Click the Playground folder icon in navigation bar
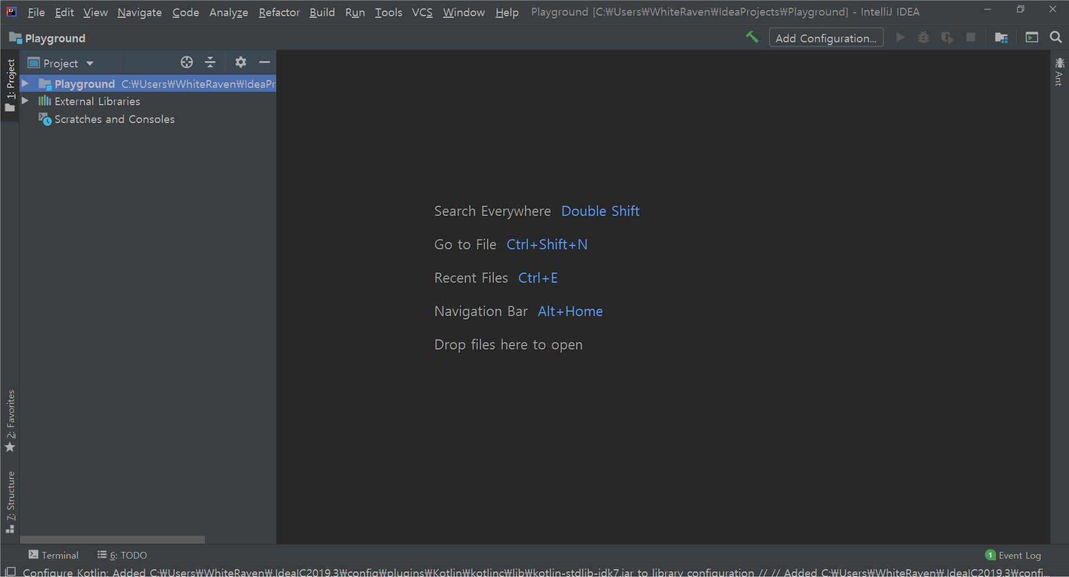Viewport: 1069px width, 577px height. point(15,38)
